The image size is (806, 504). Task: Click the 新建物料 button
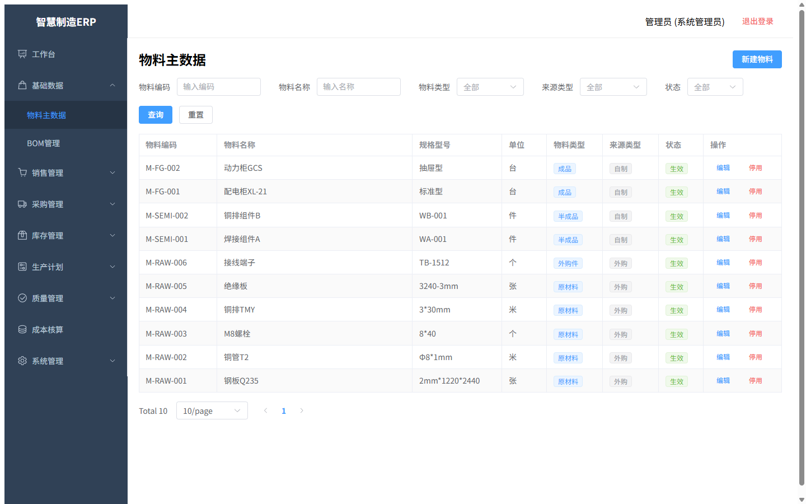pyautogui.click(x=757, y=59)
